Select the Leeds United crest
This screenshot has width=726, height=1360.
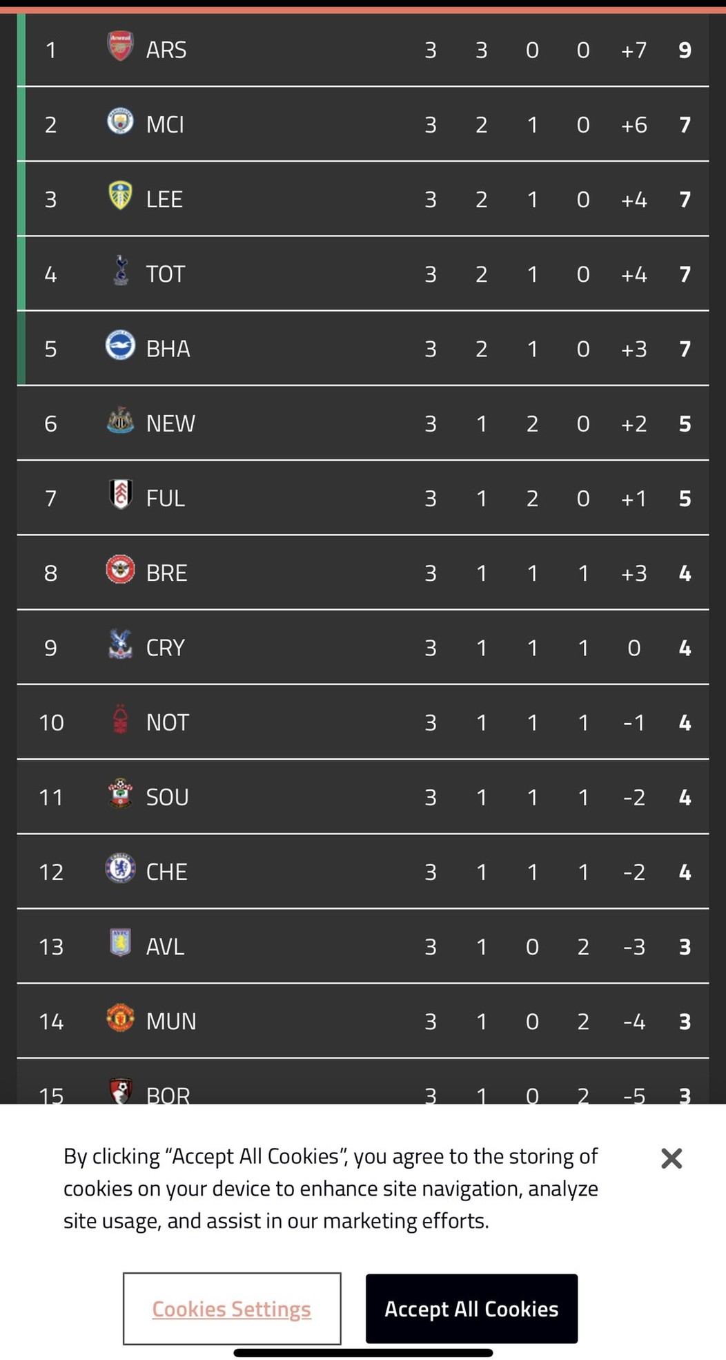[120, 195]
